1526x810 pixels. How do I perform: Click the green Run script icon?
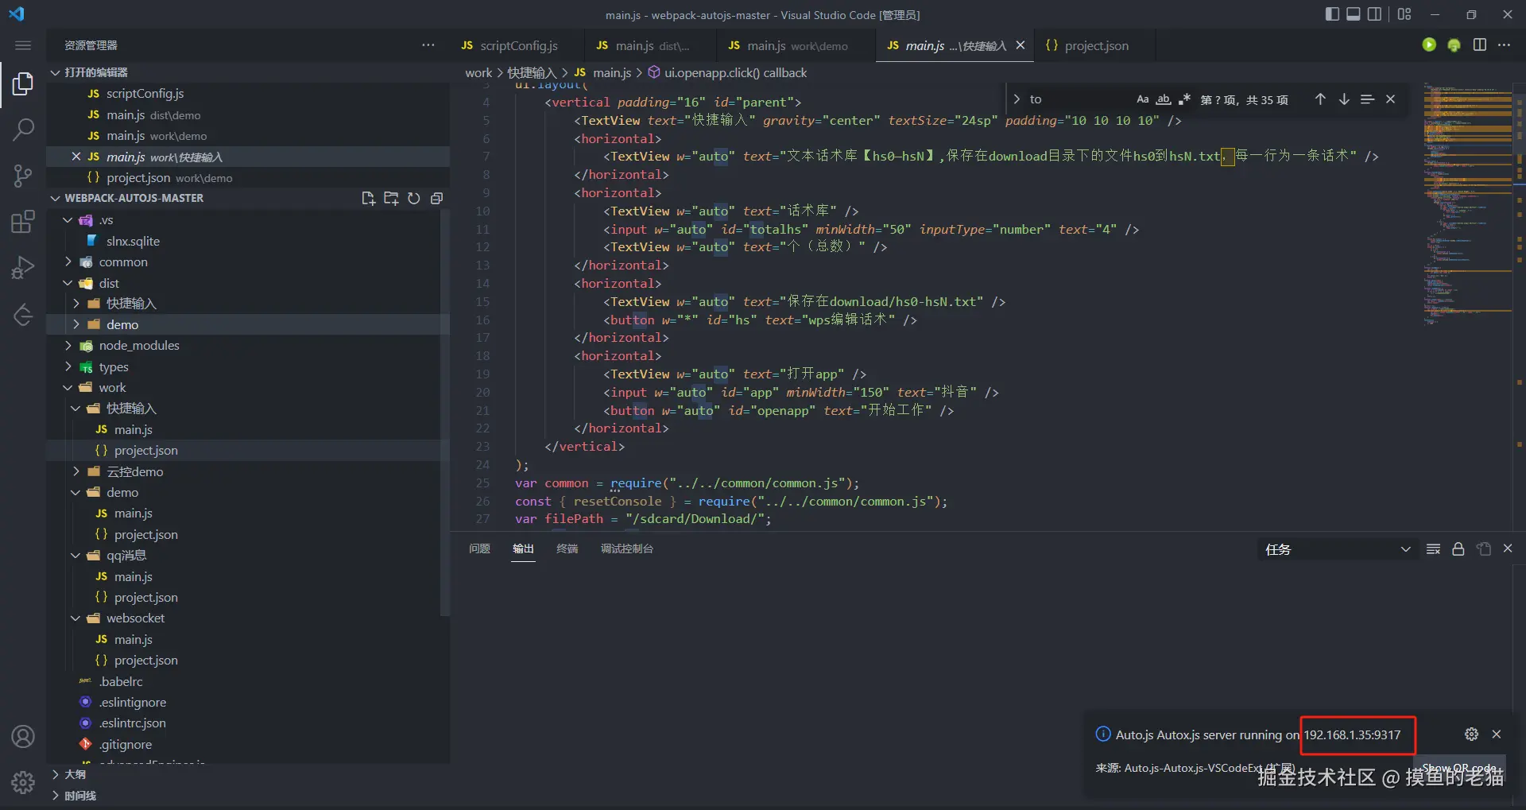point(1429,45)
